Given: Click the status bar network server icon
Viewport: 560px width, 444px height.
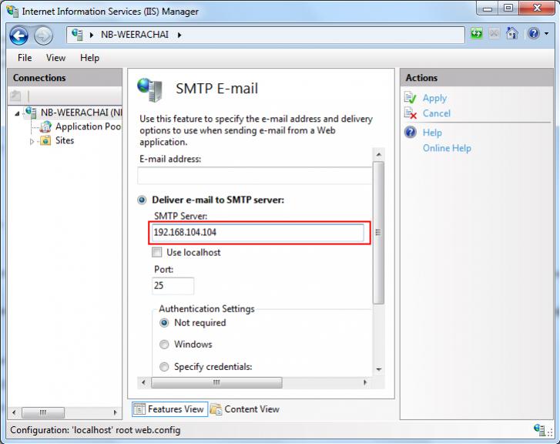Looking at the screenshot, I should 539,429.
